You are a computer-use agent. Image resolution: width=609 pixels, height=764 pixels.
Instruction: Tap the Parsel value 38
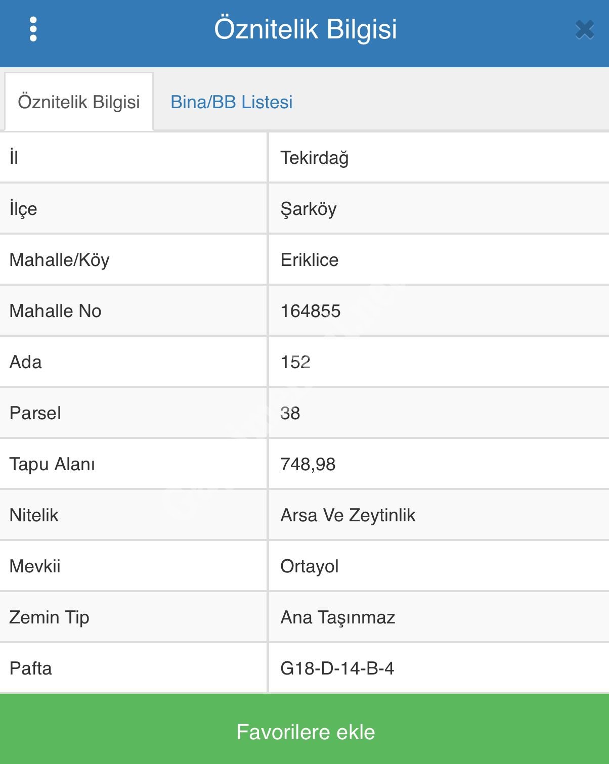coord(290,413)
